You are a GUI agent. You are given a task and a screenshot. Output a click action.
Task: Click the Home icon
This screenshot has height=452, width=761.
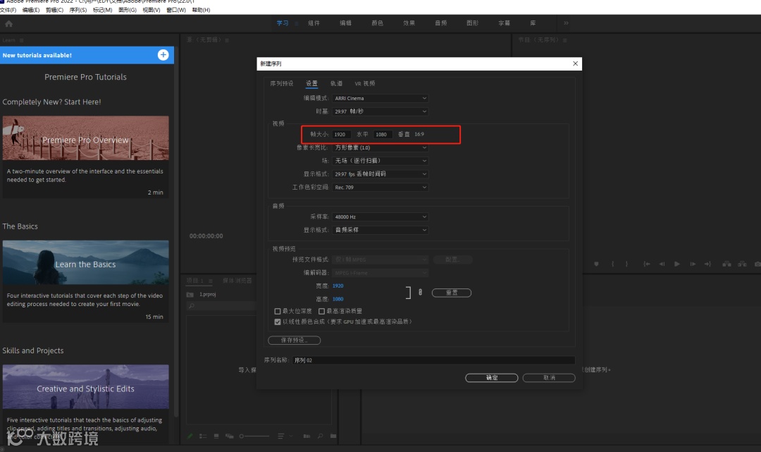[8, 23]
